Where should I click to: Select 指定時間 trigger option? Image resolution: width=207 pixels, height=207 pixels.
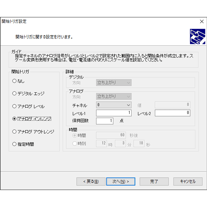[23, 144]
